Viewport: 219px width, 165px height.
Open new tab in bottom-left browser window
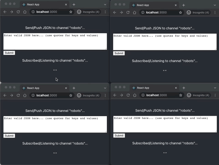tap(74, 88)
